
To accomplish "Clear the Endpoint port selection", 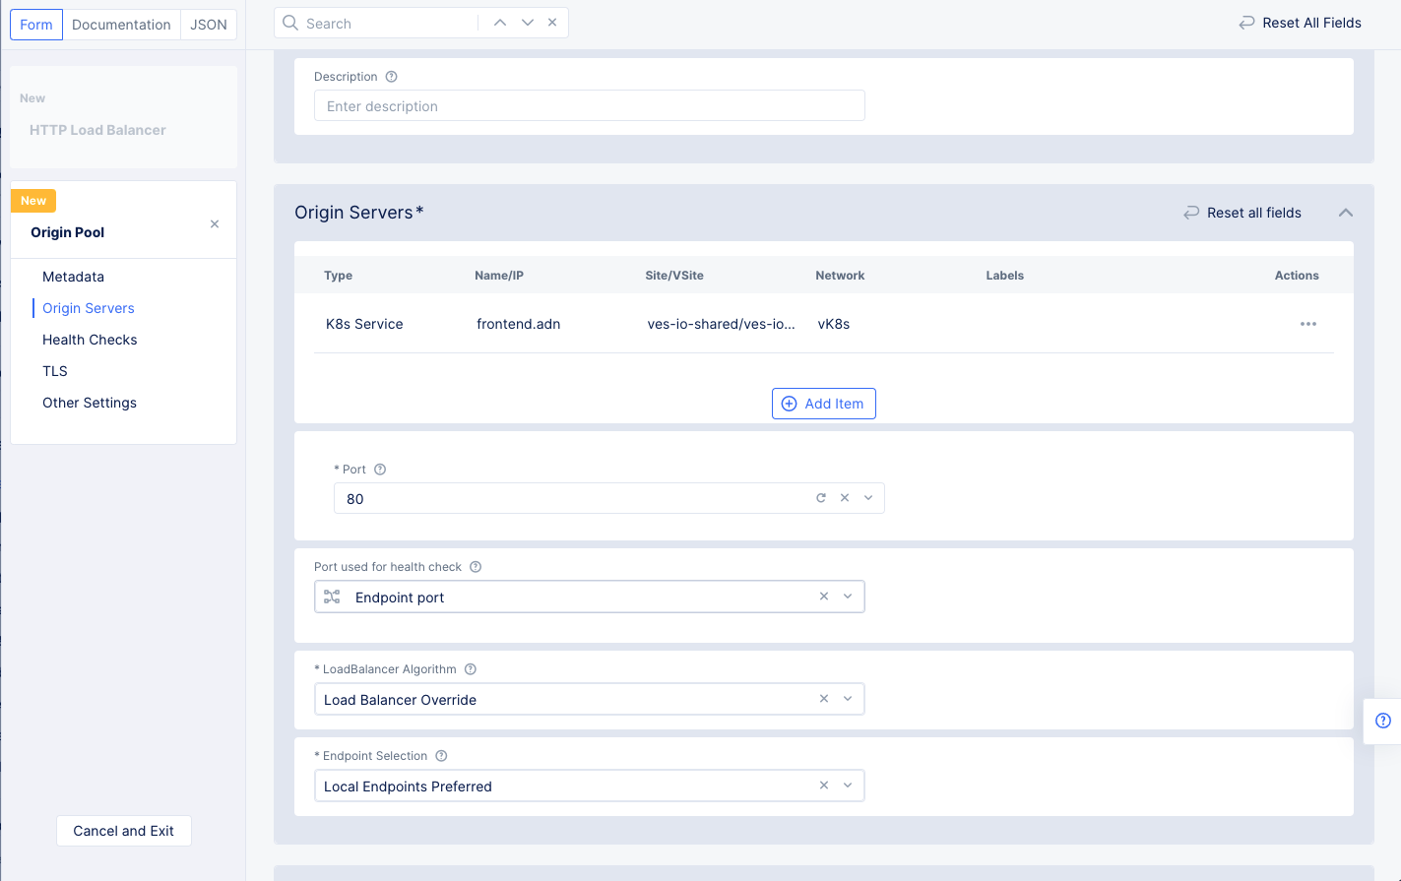I will point(823,597).
